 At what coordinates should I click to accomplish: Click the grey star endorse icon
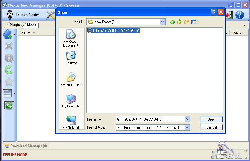pos(9,82)
